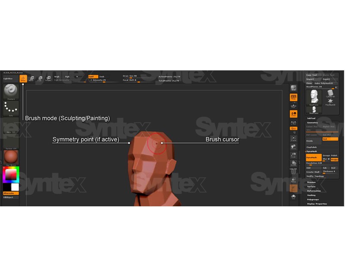This screenshot has height=259, width=345.
Task: Click the Export button
Action: click(330, 79)
